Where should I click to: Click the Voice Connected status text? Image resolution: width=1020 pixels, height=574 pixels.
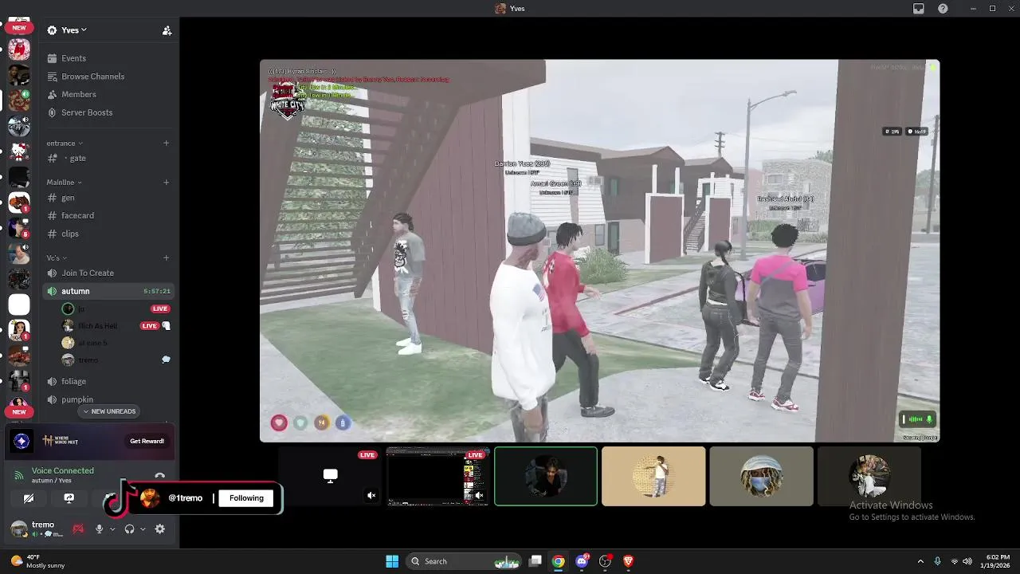62,470
